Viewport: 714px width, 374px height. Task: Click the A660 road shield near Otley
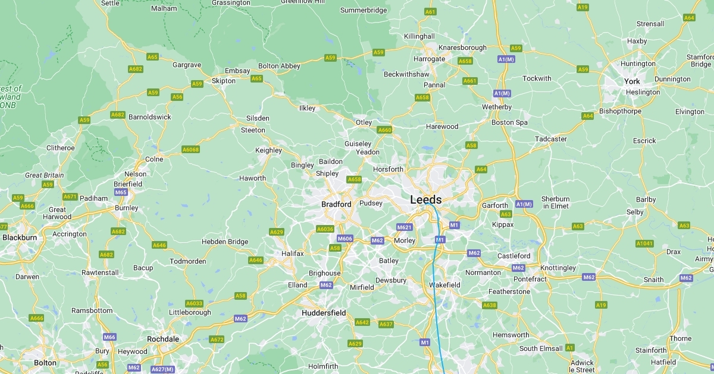pos(385,130)
